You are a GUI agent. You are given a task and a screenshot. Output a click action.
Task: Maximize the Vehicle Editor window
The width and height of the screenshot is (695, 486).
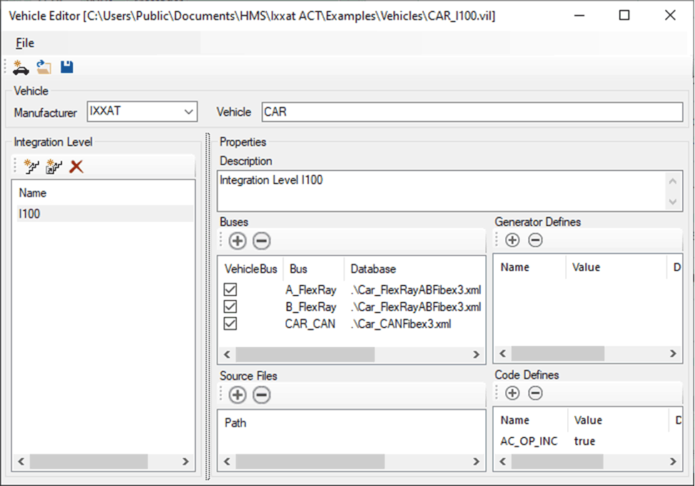(x=624, y=16)
